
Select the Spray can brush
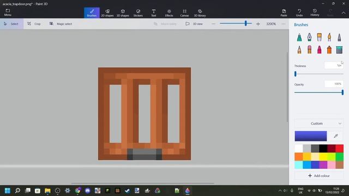point(329,50)
